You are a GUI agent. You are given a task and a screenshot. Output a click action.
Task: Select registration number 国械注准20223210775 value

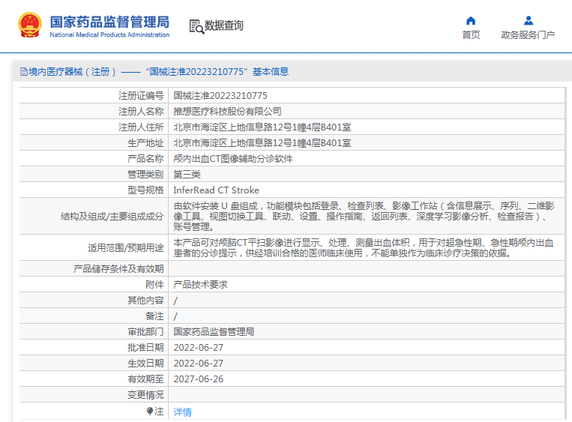[x=220, y=95]
